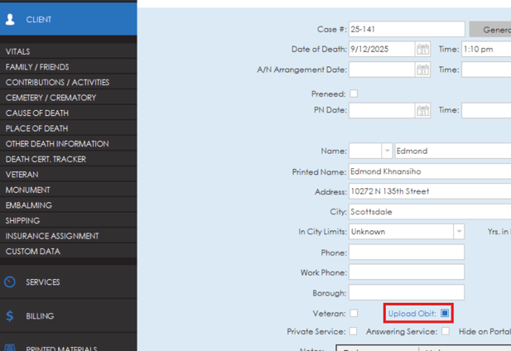Click the Printed Materials icon

click(x=10, y=348)
